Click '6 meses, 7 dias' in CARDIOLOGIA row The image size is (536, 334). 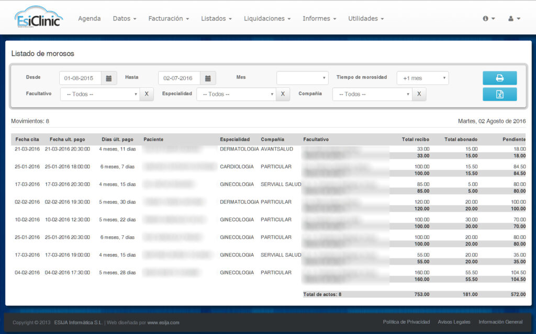point(117,167)
